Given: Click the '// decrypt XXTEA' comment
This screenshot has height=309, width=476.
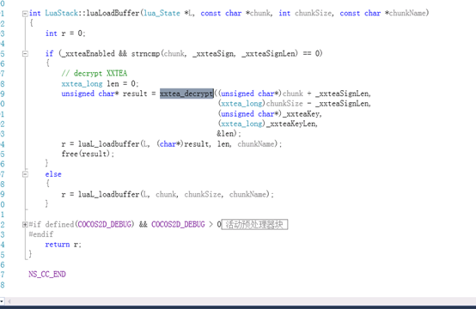Looking at the screenshot, I should pyautogui.click(x=95, y=73).
